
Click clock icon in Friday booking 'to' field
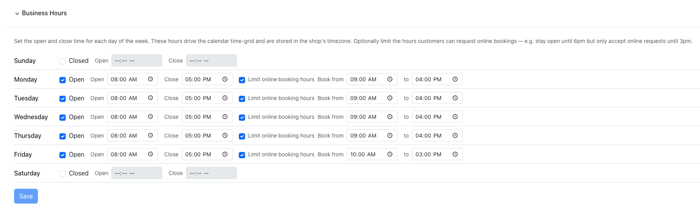(455, 154)
